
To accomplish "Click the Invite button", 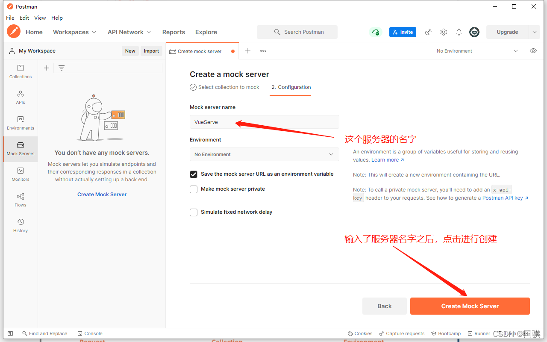I will pos(403,32).
